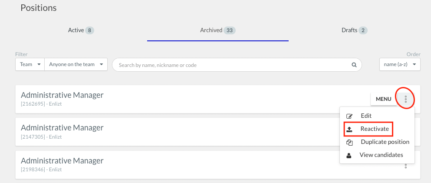Image resolution: width=431 pixels, height=183 pixels.
Task: Select the Archived tab
Action: pos(218,30)
